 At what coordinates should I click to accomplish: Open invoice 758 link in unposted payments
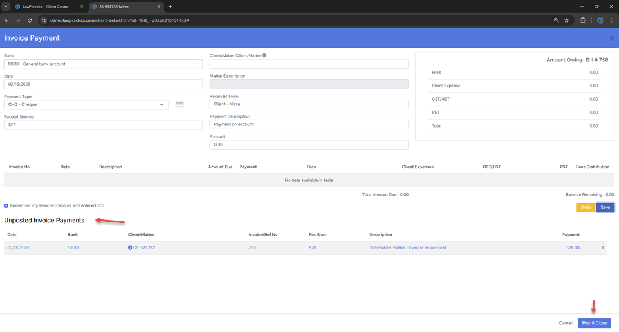click(252, 248)
